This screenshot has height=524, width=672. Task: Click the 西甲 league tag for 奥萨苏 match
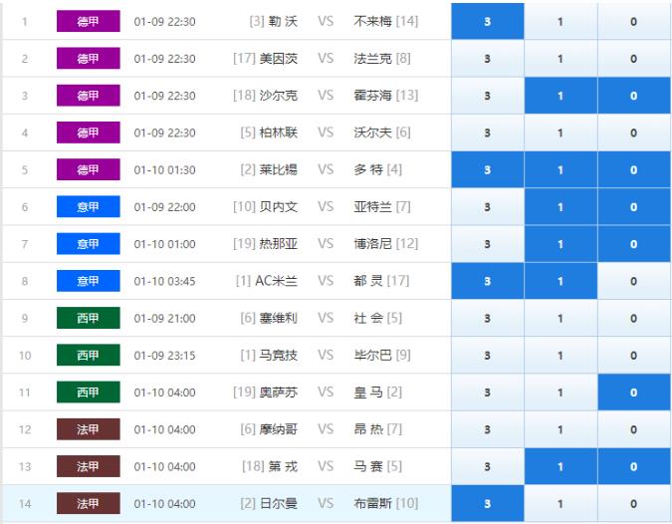[89, 393]
